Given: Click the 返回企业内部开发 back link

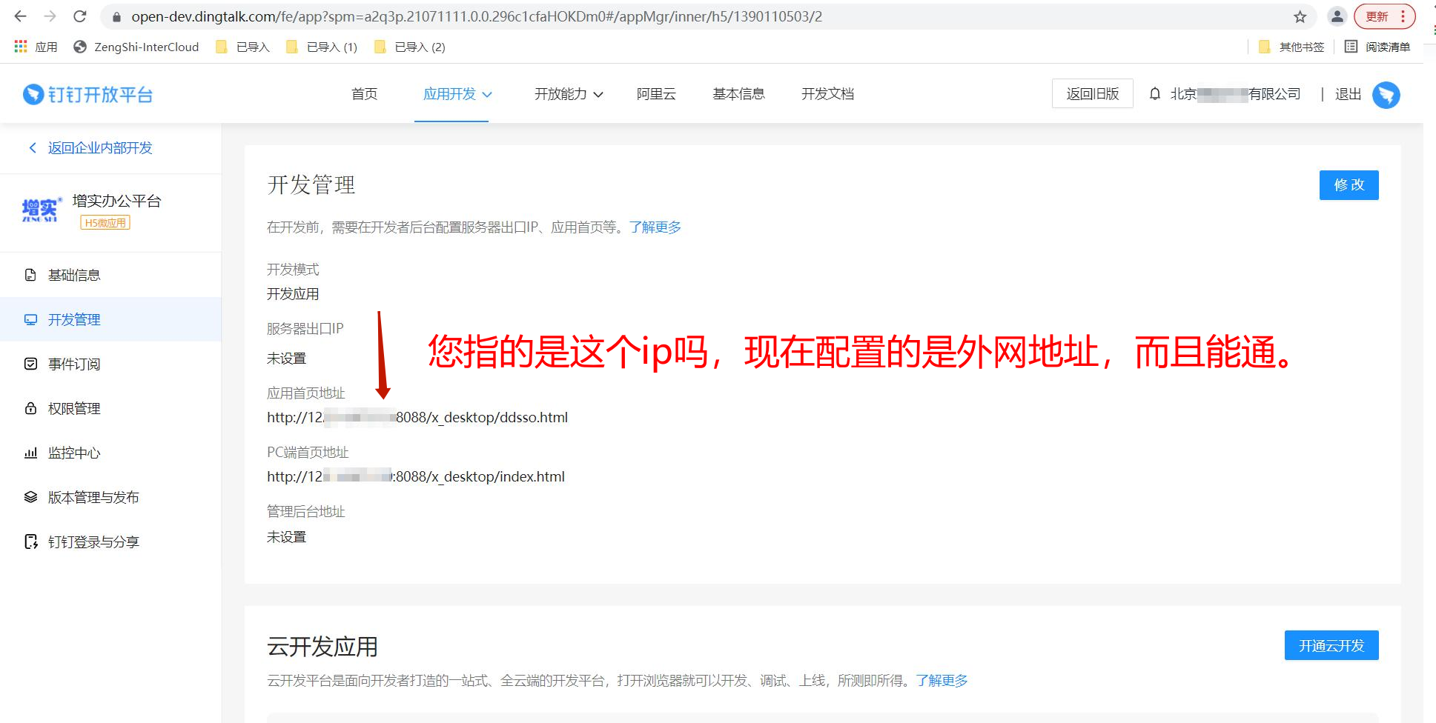Looking at the screenshot, I should [x=90, y=148].
